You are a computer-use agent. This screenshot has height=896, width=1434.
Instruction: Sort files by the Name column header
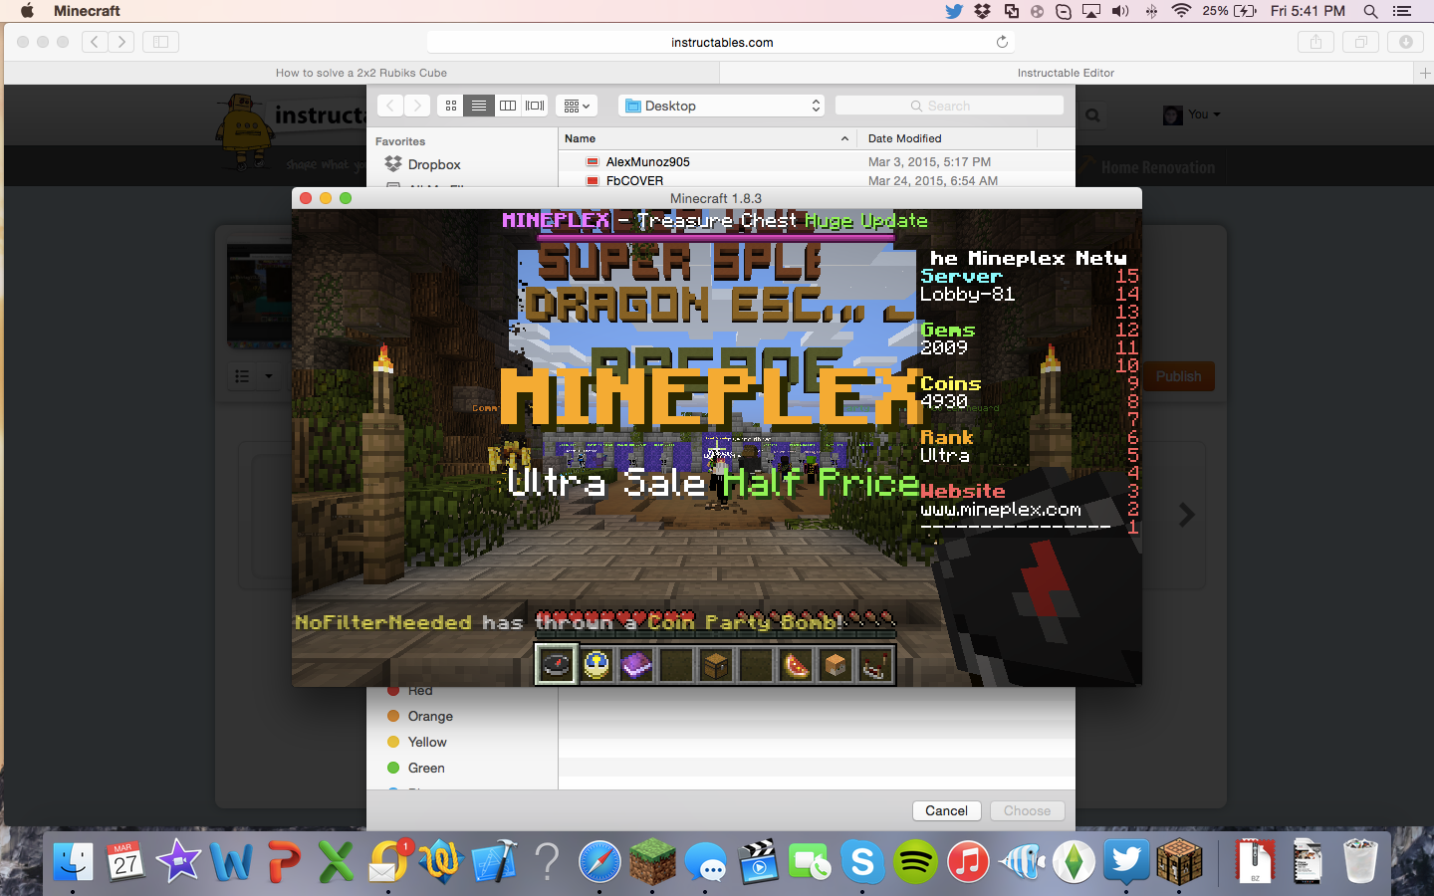(x=579, y=138)
